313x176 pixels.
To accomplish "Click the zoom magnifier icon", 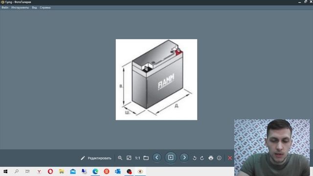I will [x=120, y=158].
